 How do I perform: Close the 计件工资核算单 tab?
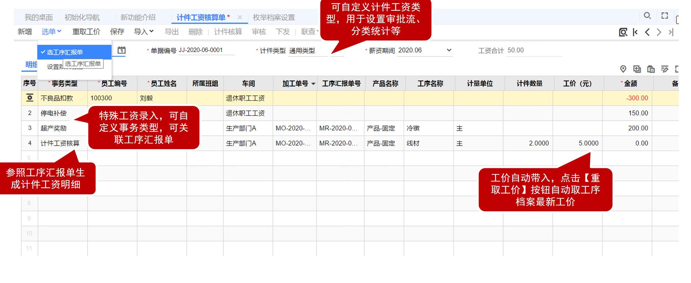(x=240, y=17)
